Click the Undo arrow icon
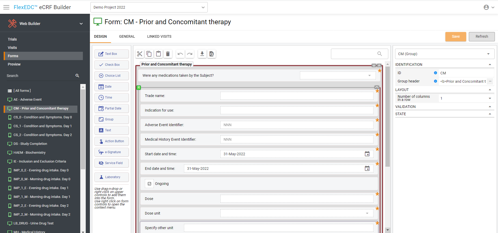This screenshot has height=233, width=498. pos(180,54)
